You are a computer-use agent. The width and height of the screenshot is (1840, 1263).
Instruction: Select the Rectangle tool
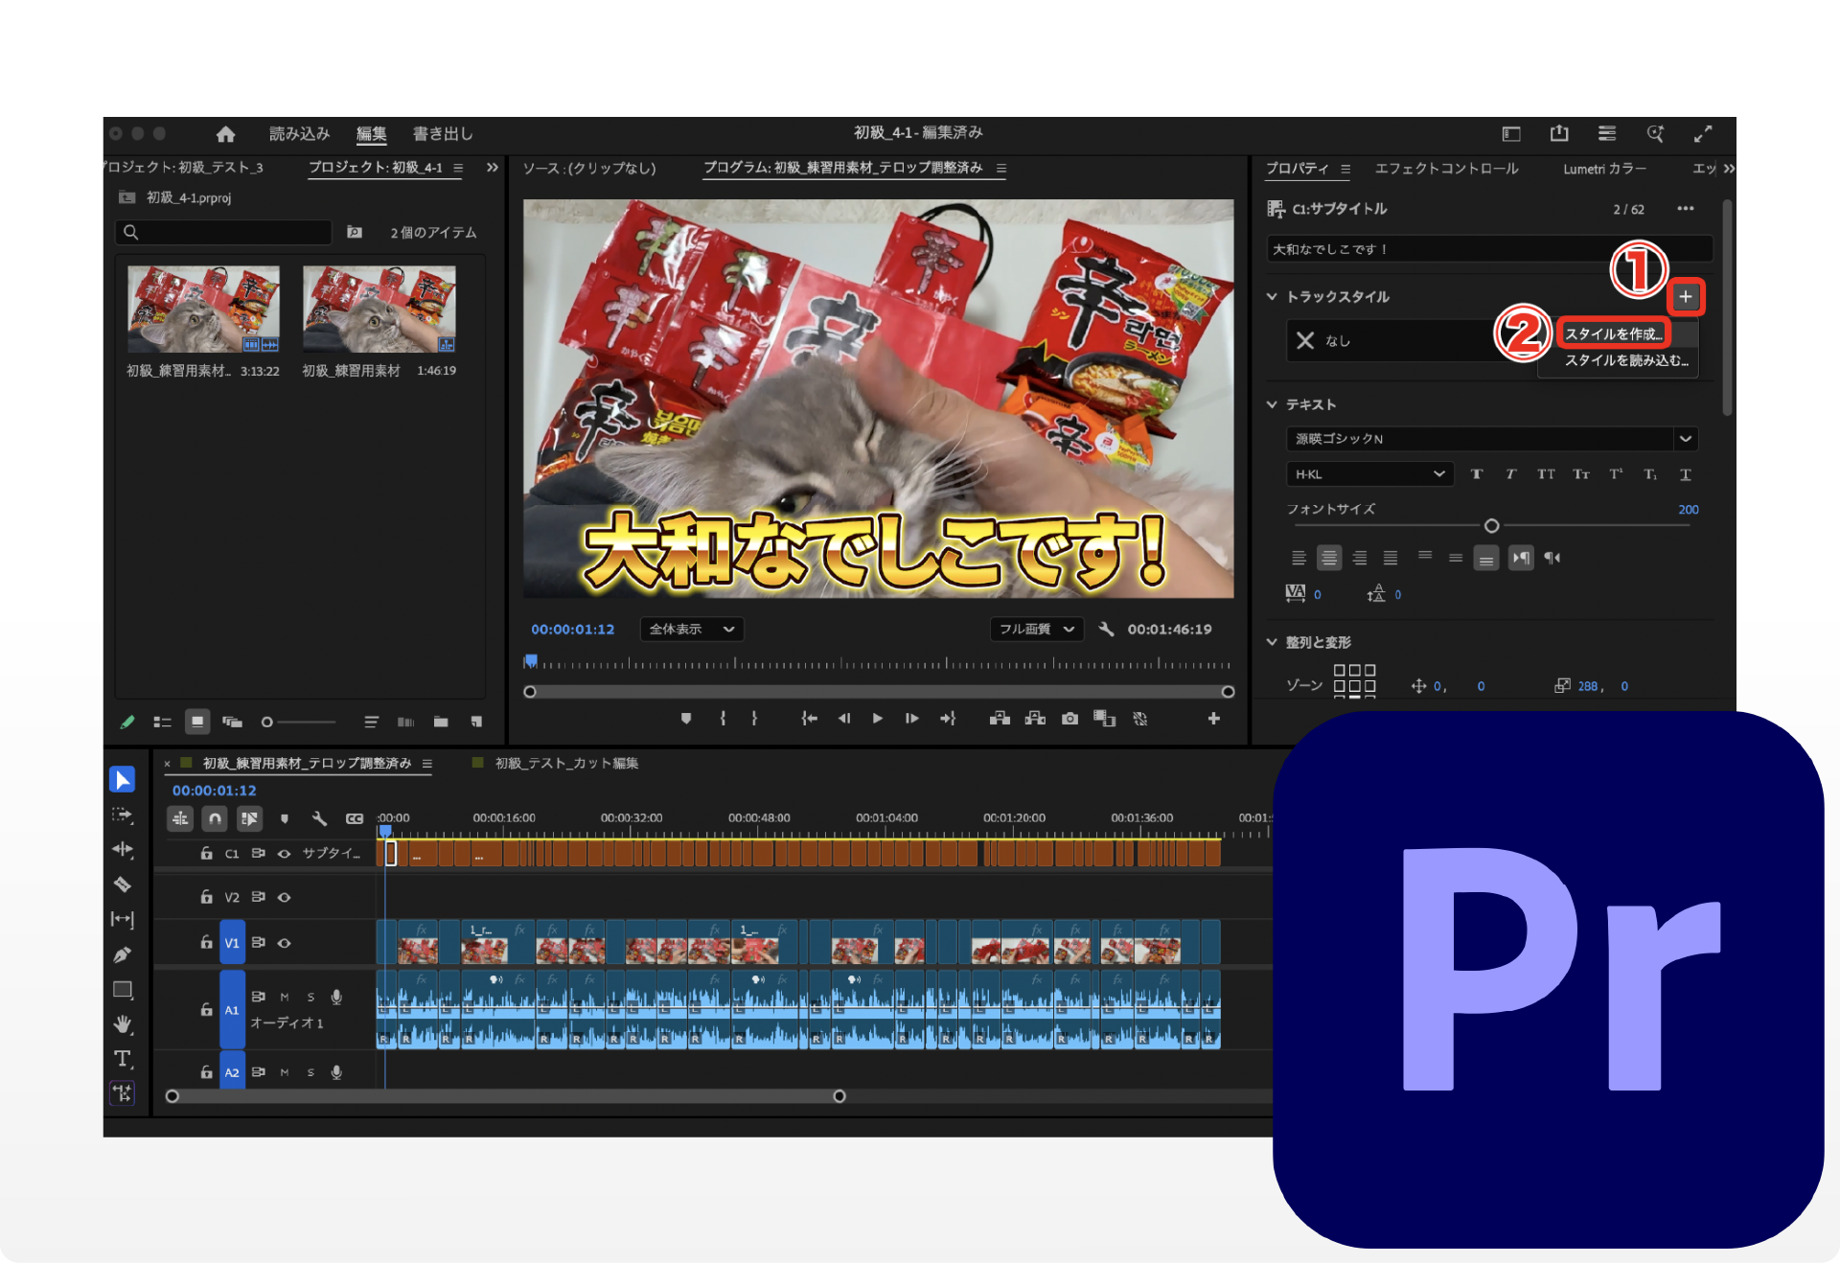pos(123,990)
